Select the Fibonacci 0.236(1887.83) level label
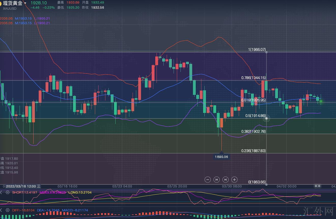This screenshot has width=336, height=219. pyautogui.click(x=254, y=151)
